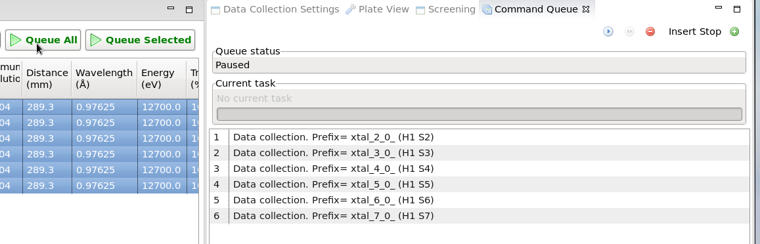Click the Queue All button
Screen dimensions: 760x244
tap(43, 40)
